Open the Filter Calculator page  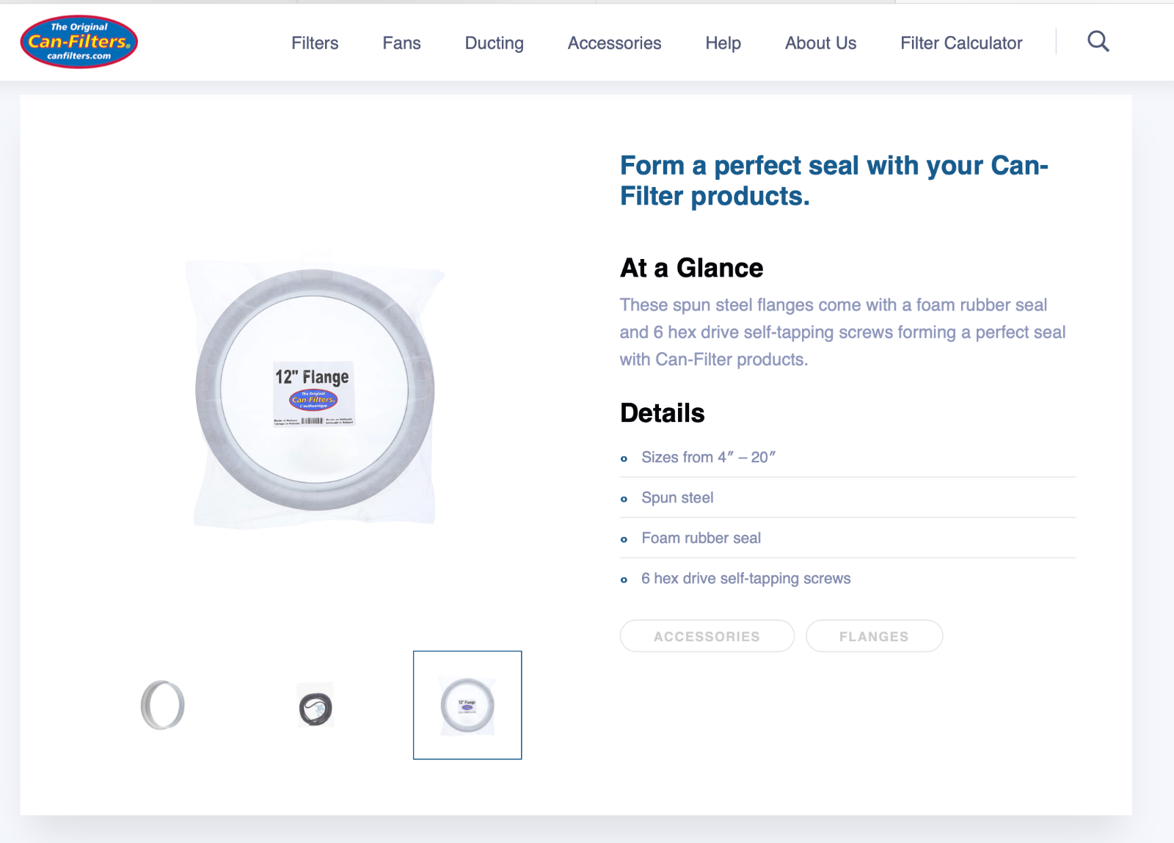click(961, 43)
